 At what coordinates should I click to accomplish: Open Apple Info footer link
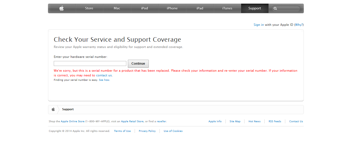pyautogui.click(x=215, y=121)
